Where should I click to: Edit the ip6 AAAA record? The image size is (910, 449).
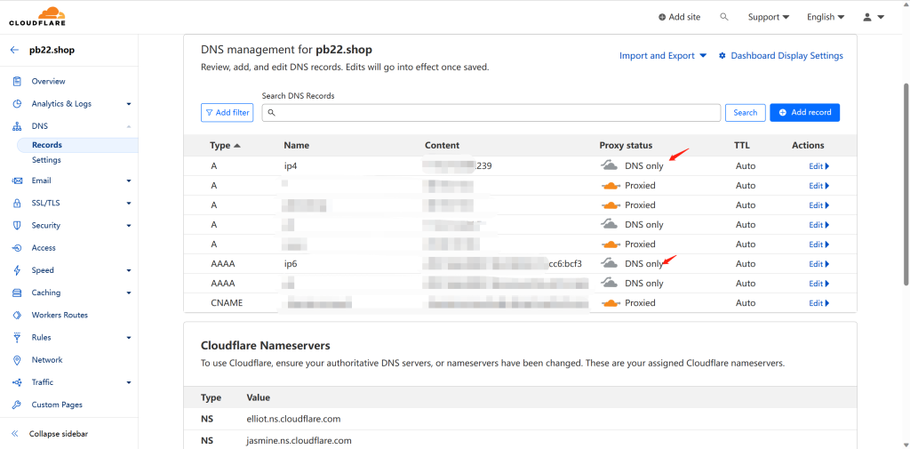point(818,264)
